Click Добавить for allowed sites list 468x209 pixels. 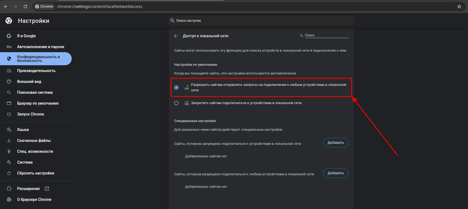coord(336,173)
